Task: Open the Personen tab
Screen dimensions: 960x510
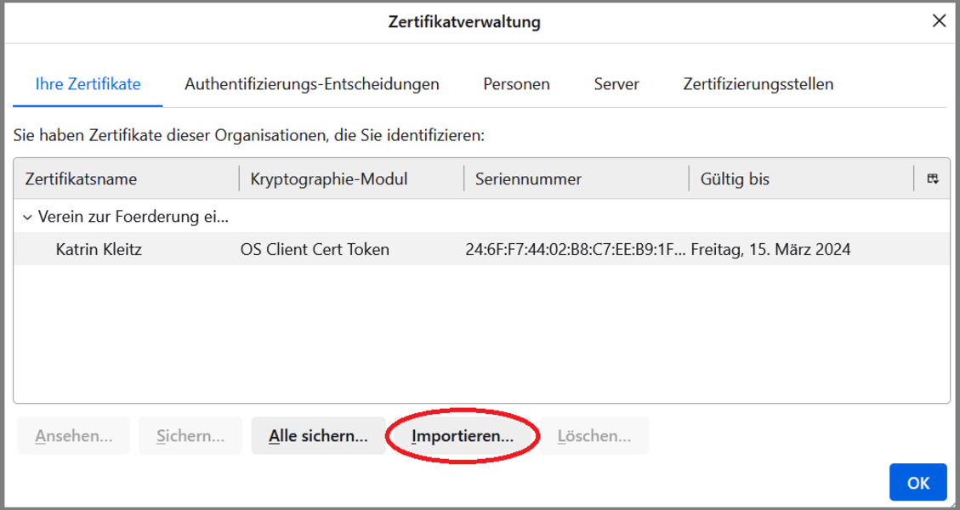Action: [x=516, y=84]
